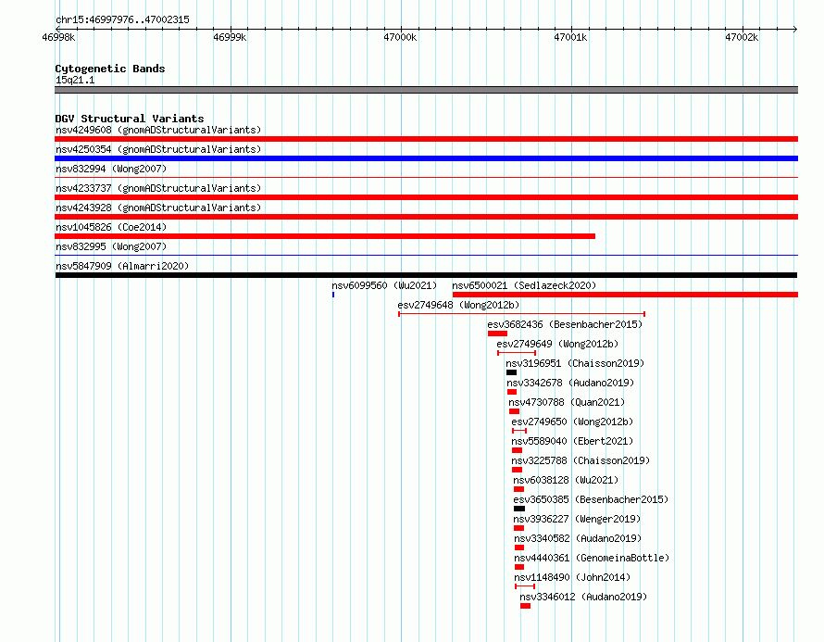Click nsv4233737 gnomADStructuralVariants label

coord(158,188)
